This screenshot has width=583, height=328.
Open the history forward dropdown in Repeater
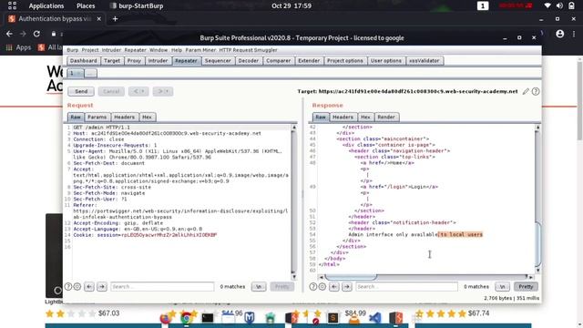pyautogui.click(x=163, y=91)
